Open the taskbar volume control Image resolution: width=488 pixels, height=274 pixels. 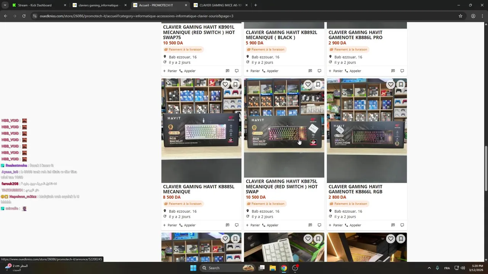[x=463, y=268]
